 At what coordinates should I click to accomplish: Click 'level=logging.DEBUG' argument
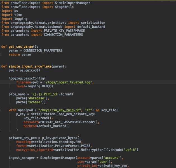(x=35, y=86)
